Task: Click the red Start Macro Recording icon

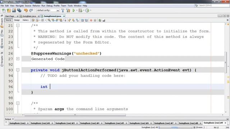Action: coord(91,20)
